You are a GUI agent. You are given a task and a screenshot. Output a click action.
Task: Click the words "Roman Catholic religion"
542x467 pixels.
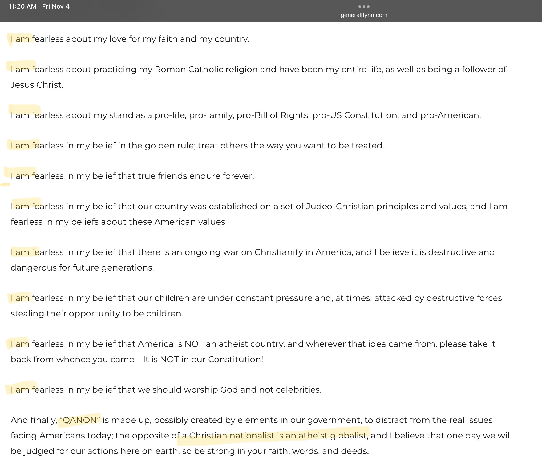[206, 69]
